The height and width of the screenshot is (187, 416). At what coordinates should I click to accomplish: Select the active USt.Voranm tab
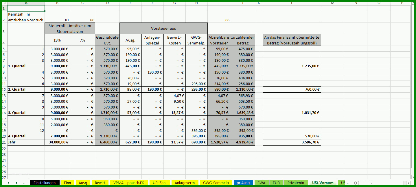[323, 183]
